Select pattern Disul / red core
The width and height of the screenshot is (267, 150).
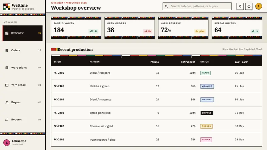(100, 73)
